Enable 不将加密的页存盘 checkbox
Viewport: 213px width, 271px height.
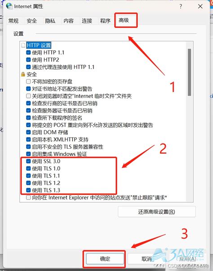coord(28,81)
